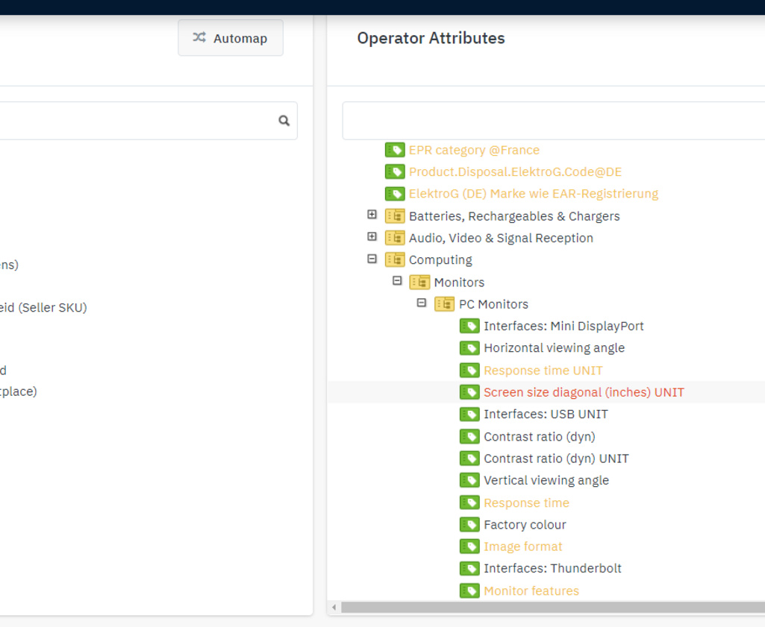Screen dimensions: 765x627
Task: Click the scrollbar's left arrow
Action: 334,607
